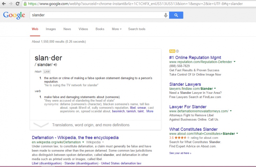This screenshot has height=167, width=256.
Task: Click the About 1,550,000 results text
Action: [59, 42]
